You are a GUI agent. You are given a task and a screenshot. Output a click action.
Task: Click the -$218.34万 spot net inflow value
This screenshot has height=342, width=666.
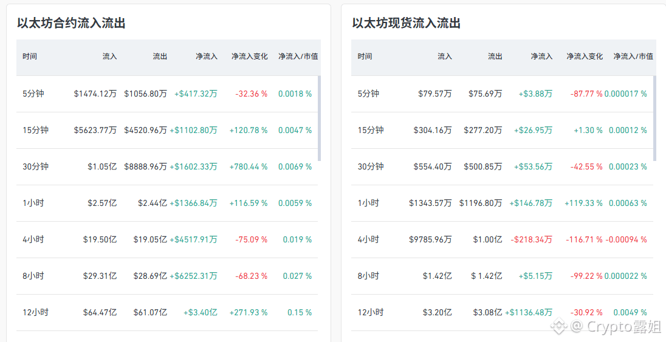531,239
